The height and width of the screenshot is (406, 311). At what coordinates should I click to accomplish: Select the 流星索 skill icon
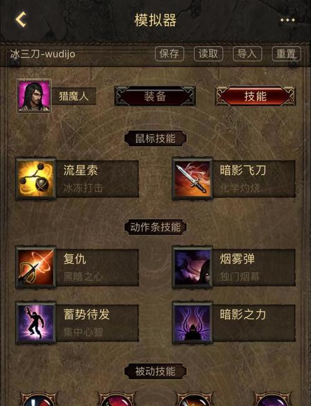(x=35, y=179)
